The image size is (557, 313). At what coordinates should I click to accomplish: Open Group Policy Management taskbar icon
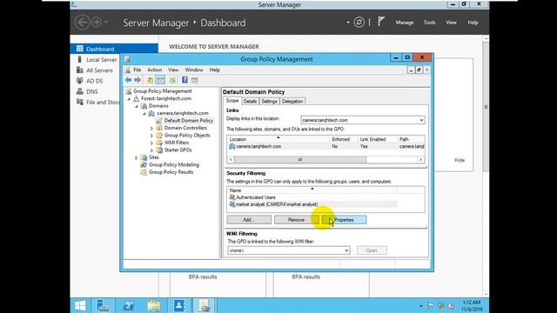coord(205,305)
